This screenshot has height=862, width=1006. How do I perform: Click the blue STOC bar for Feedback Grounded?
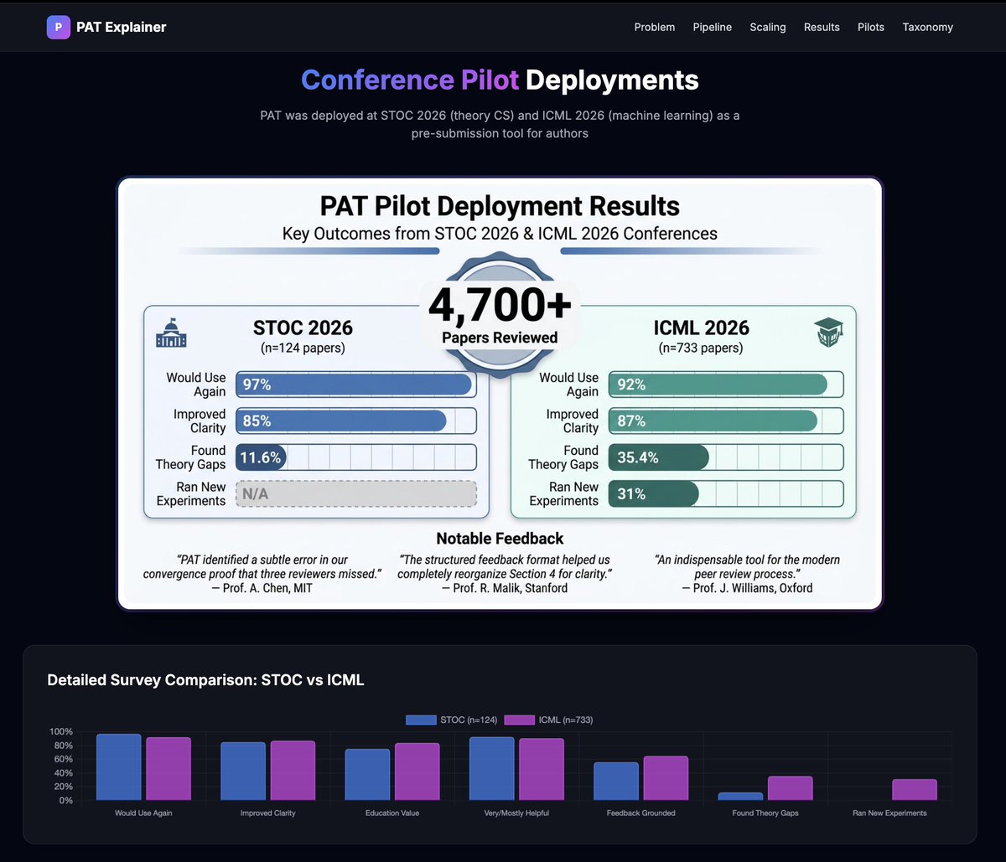616,781
